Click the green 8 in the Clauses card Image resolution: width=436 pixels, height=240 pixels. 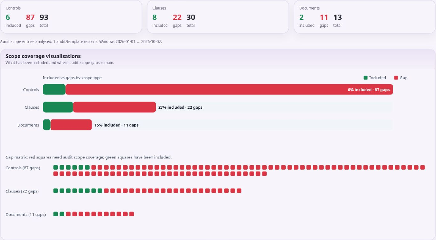[x=155, y=17]
